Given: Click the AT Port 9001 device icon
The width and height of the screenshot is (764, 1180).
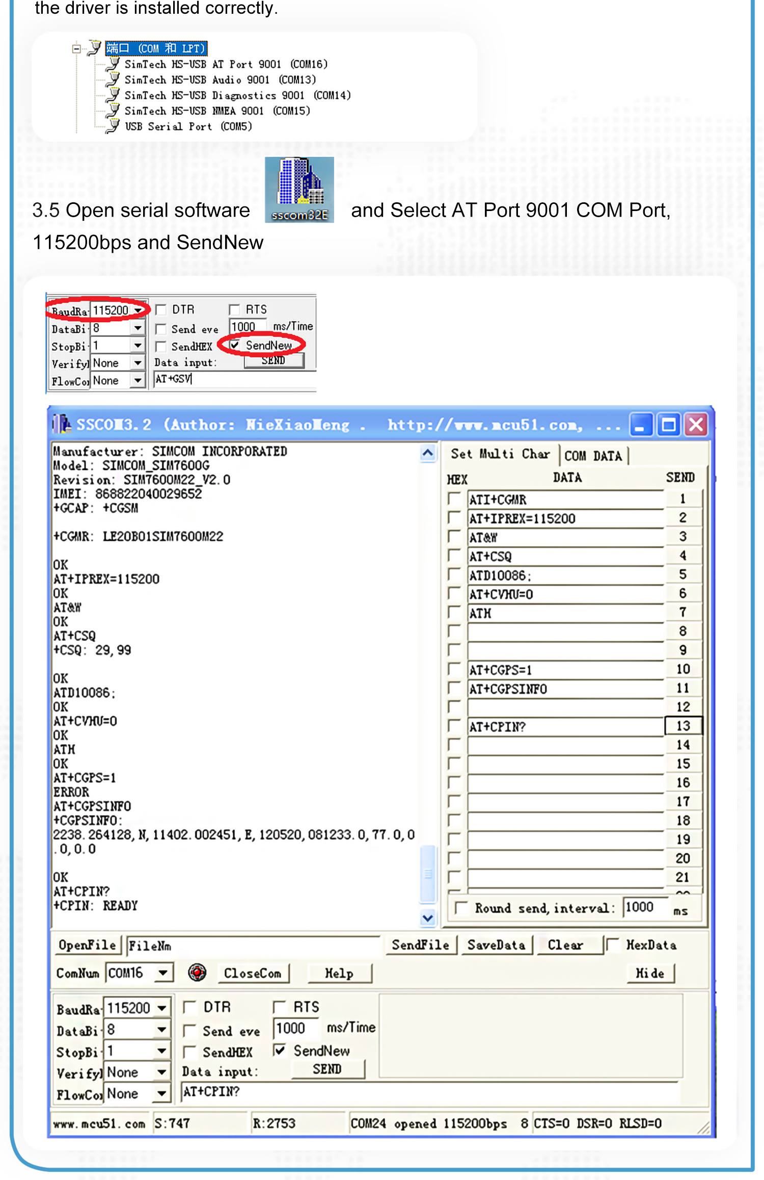Looking at the screenshot, I should (x=113, y=64).
